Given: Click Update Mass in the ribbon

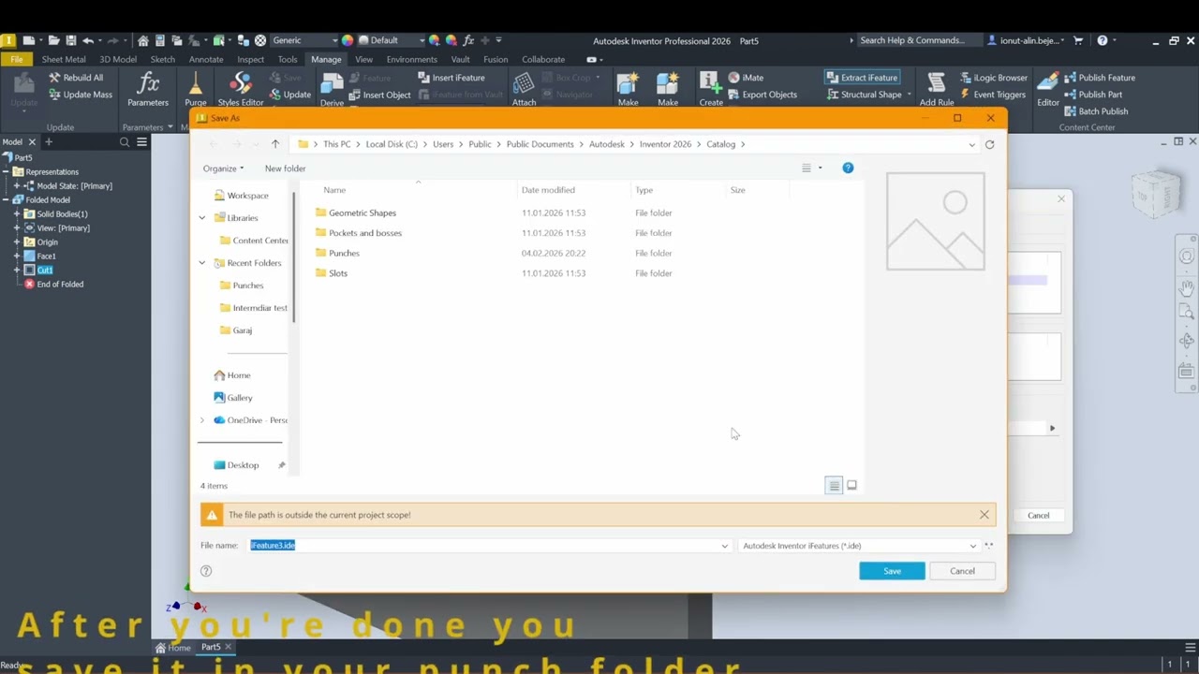Looking at the screenshot, I should click(x=80, y=95).
